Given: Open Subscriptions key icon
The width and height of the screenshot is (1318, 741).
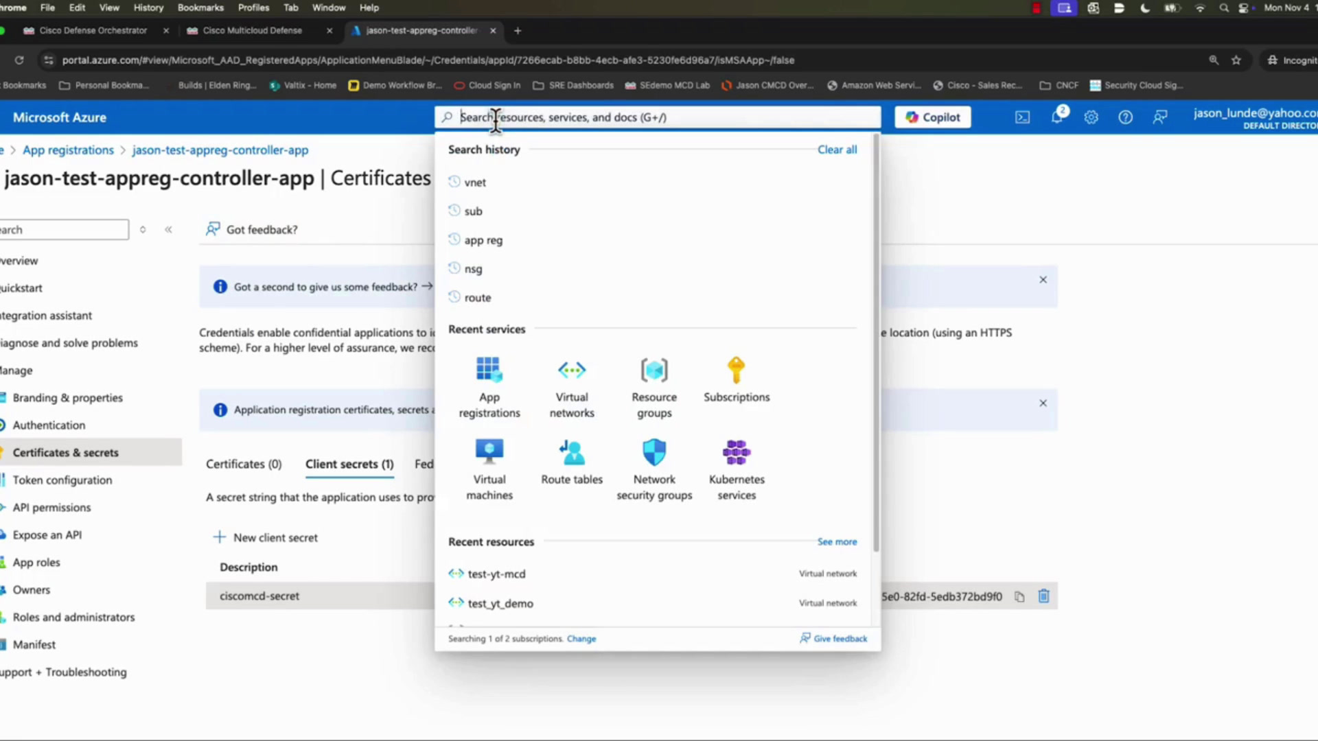Looking at the screenshot, I should click(x=736, y=370).
